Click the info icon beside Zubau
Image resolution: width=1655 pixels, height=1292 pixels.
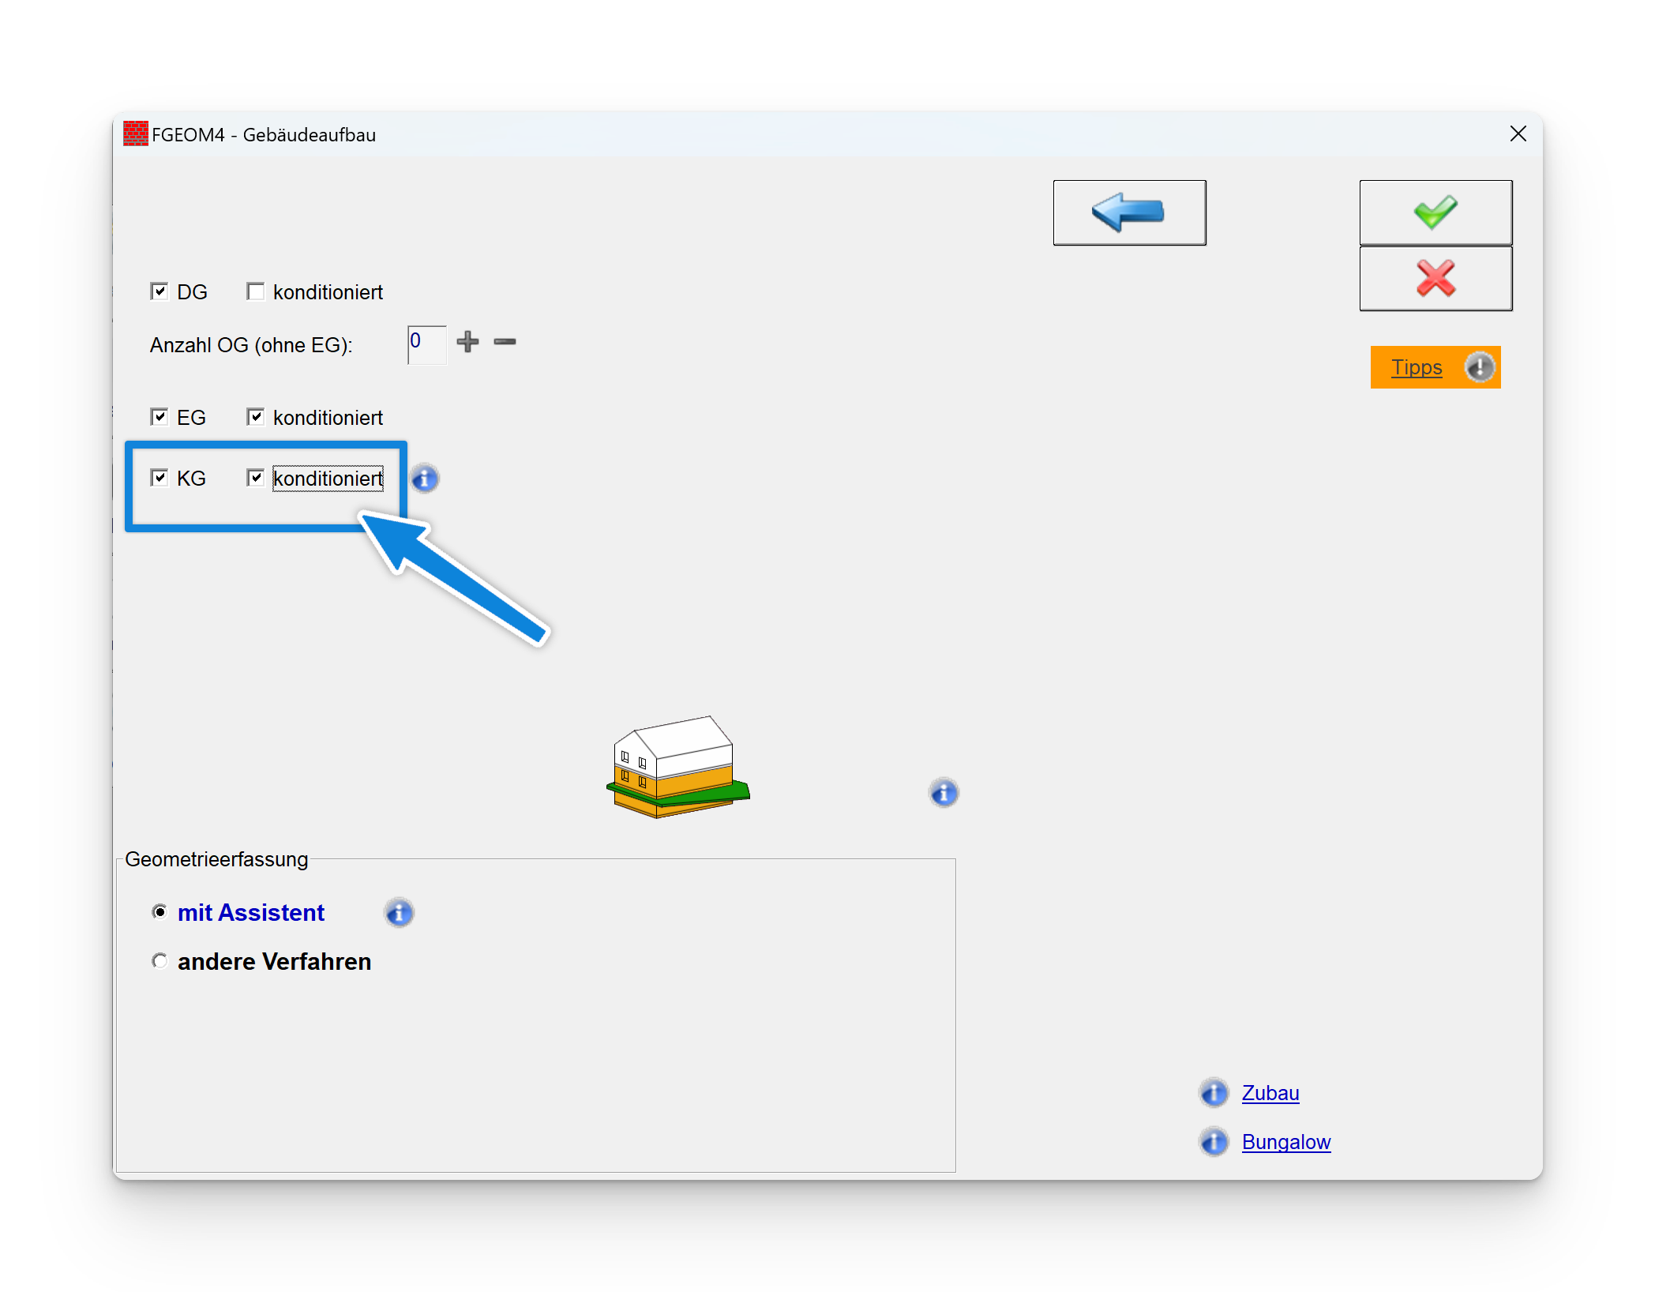1214,1093
